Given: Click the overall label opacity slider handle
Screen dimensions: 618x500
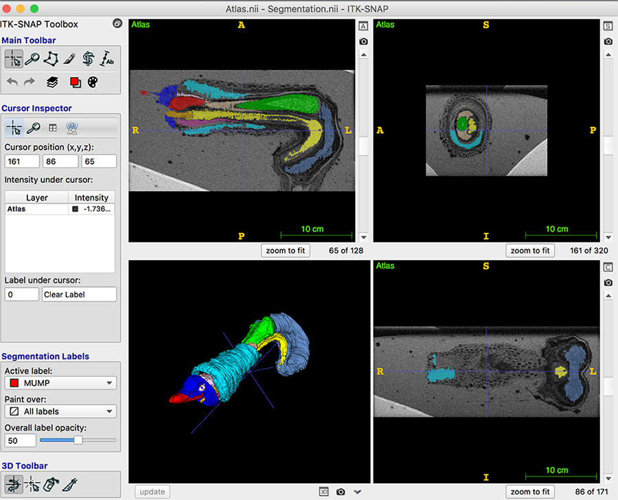Looking at the screenshot, I should pyautogui.click(x=78, y=440).
